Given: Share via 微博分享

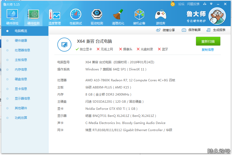Looking at the screenshot, I should tap(165, 30).
